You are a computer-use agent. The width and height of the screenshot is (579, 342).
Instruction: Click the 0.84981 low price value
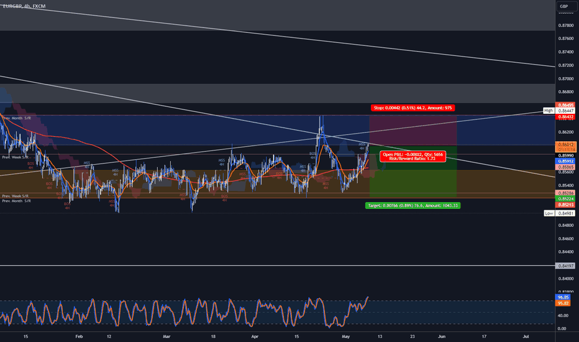[x=566, y=213]
